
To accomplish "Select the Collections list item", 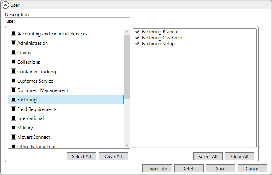I will tap(29, 62).
